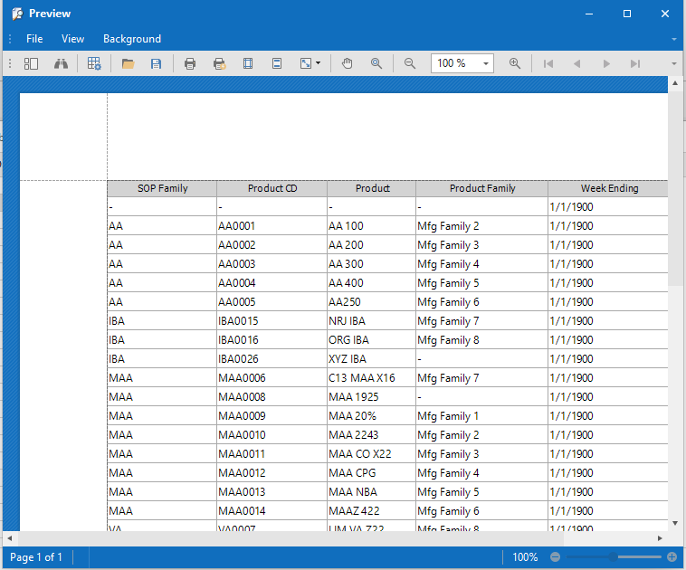Image resolution: width=686 pixels, height=570 pixels.
Task: Click the header and footer icon
Action: [x=277, y=64]
